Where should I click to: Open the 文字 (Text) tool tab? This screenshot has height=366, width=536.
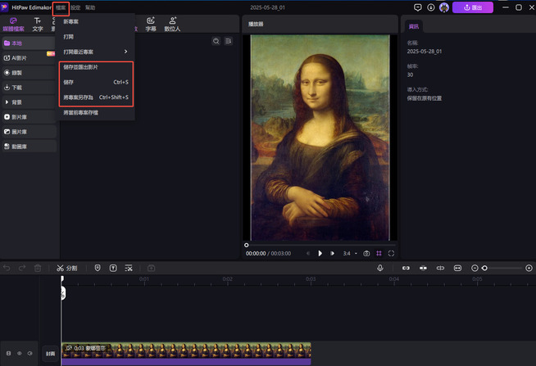pyautogui.click(x=38, y=25)
